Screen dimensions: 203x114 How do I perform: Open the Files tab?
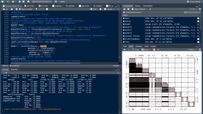click(125, 46)
